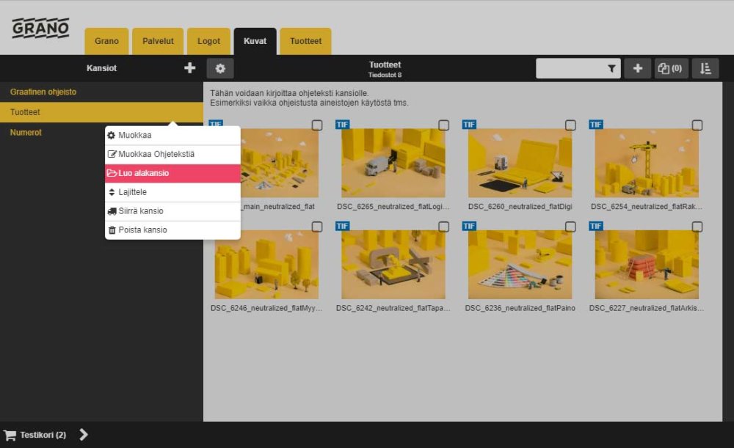Choose Luo alakansio menu entry

tap(172, 173)
